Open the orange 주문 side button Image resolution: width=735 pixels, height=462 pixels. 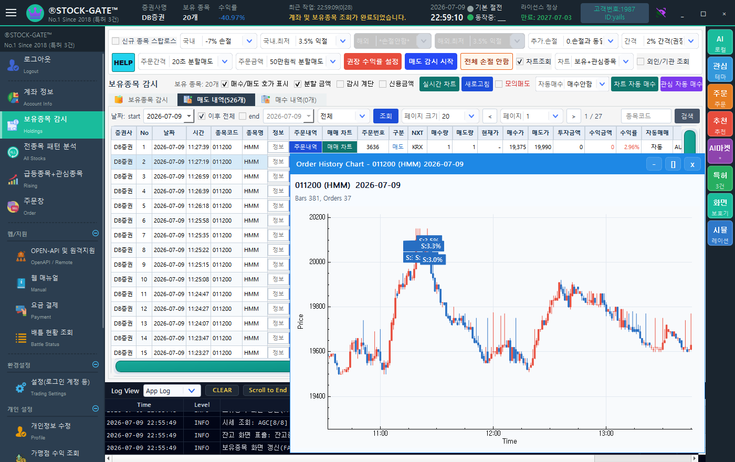tap(720, 98)
